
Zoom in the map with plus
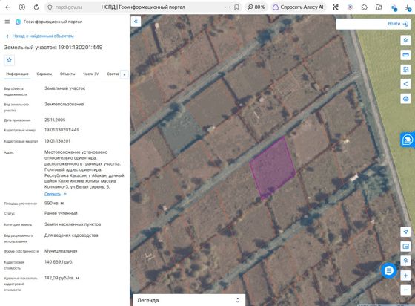coord(405,276)
